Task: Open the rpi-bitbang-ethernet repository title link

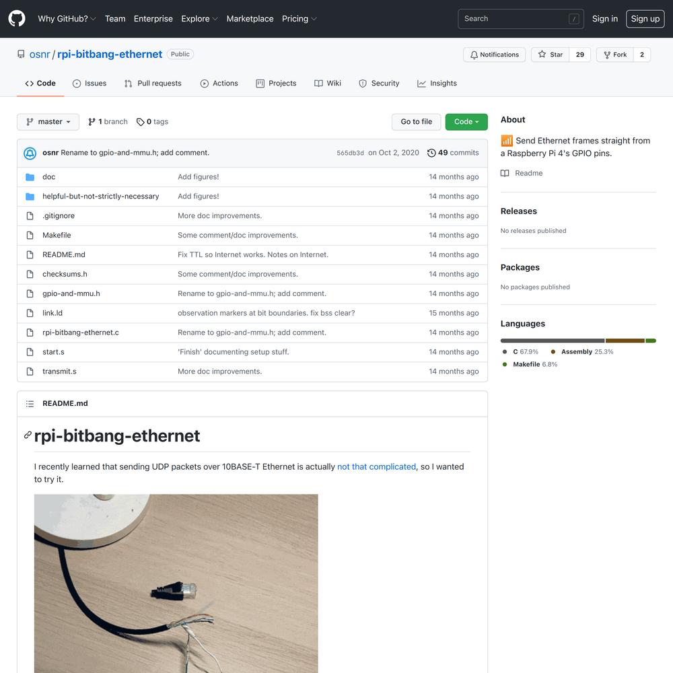Action: (x=110, y=55)
